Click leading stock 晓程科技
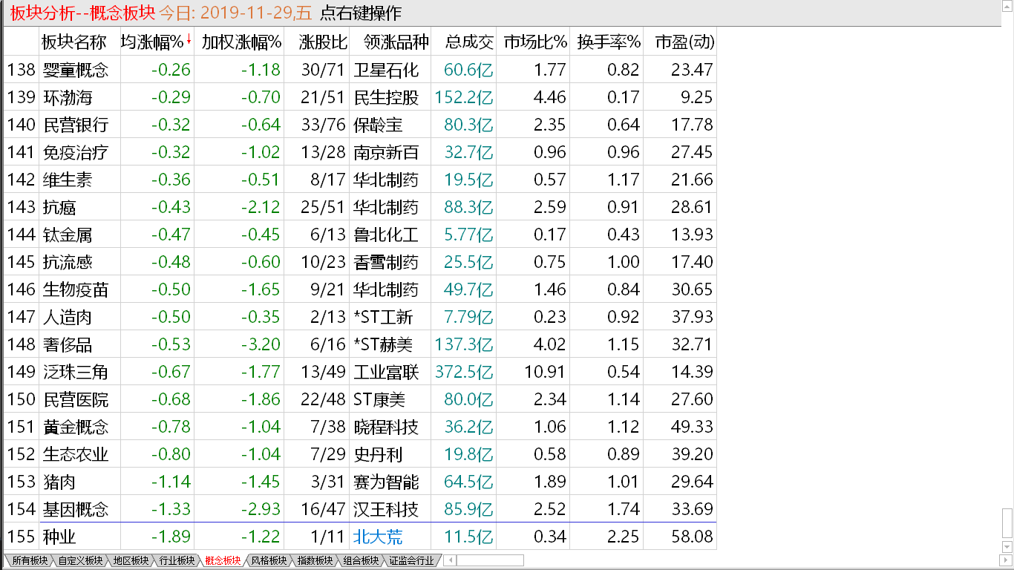Viewport: 1014px width, 570px height. [387, 427]
